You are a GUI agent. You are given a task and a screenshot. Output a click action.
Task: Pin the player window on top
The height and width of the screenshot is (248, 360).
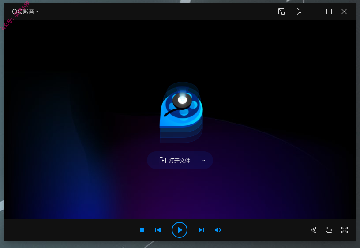click(298, 11)
